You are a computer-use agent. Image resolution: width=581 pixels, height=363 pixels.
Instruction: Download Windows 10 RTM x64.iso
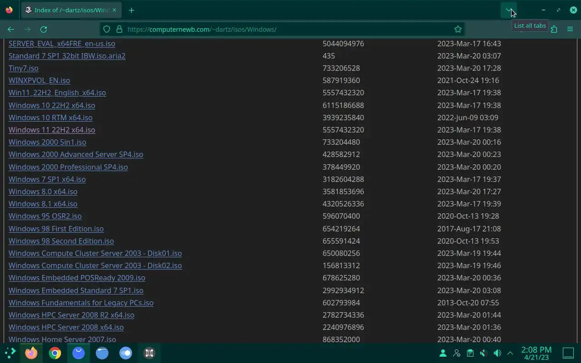pos(50,118)
